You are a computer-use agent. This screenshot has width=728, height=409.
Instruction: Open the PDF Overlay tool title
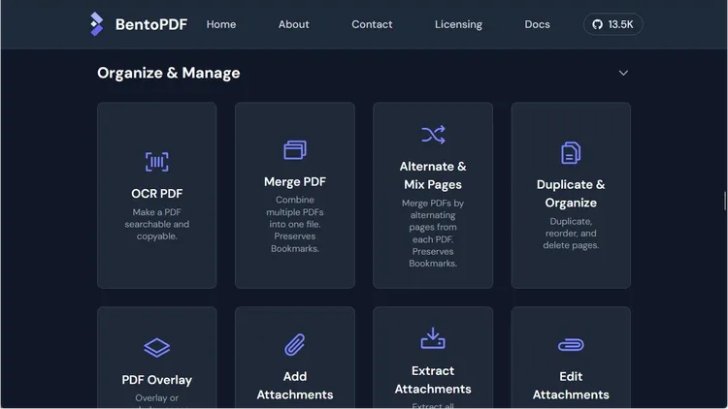click(157, 380)
